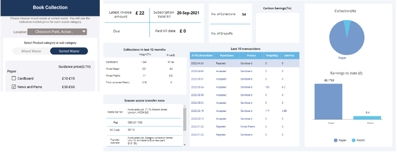The width and height of the screenshot is (397, 152).
Task: Click the Plastic legend color swatch
Action: pyautogui.click(x=354, y=140)
